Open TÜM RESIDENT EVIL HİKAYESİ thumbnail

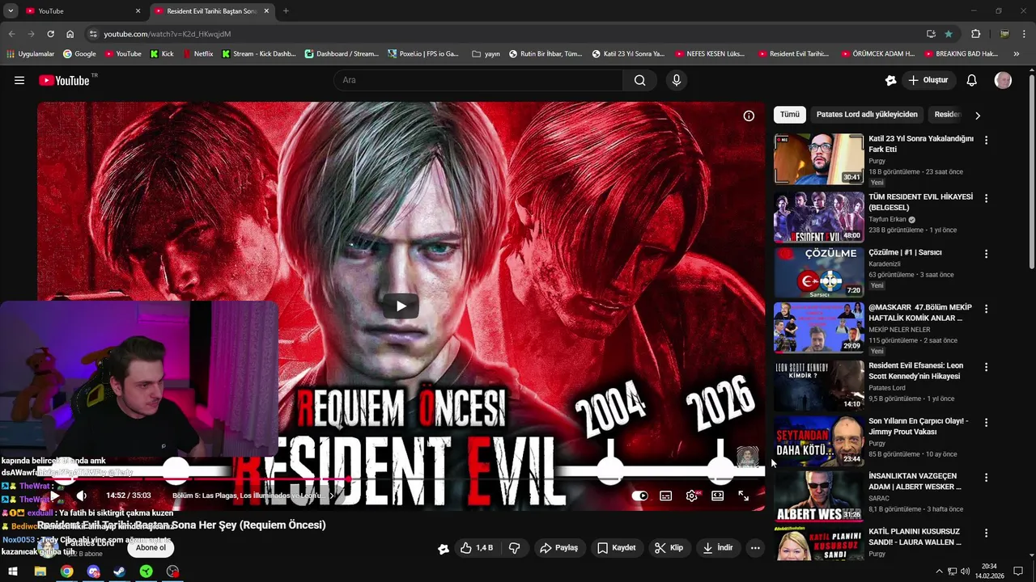[x=818, y=217]
